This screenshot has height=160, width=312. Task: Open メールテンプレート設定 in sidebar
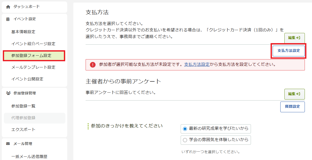point(33,67)
